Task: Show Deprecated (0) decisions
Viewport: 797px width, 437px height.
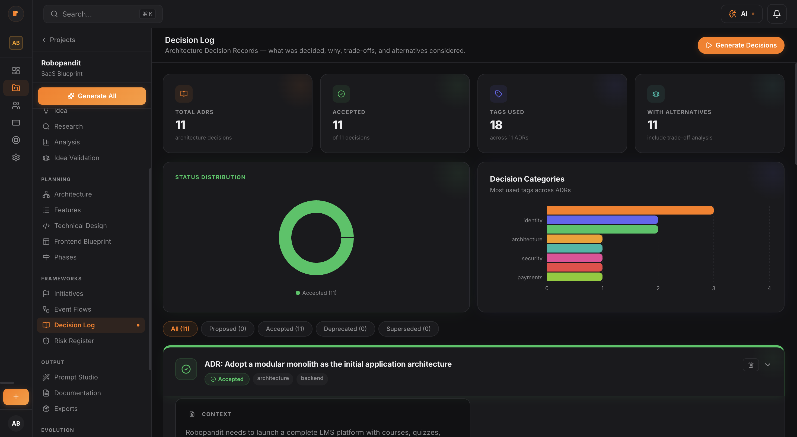Action: (x=345, y=329)
